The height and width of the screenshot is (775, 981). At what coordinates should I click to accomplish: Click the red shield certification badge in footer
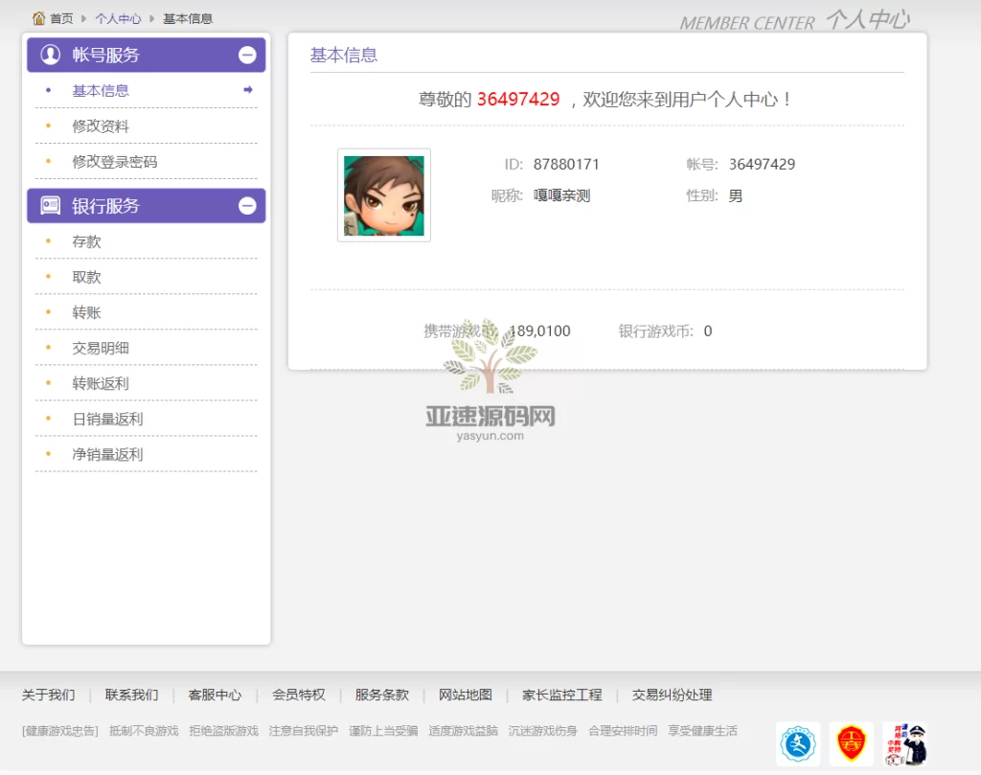click(x=852, y=743)
